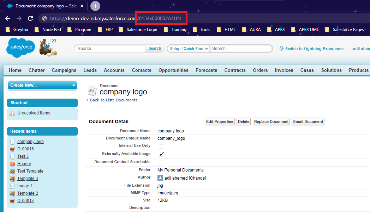Screen dimensions: 370x212
Task: Click the Replace Document button
Action: pyautogui.click(x=271, y=121)
